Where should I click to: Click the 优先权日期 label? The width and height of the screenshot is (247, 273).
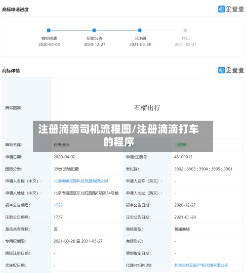pos(16,266)
